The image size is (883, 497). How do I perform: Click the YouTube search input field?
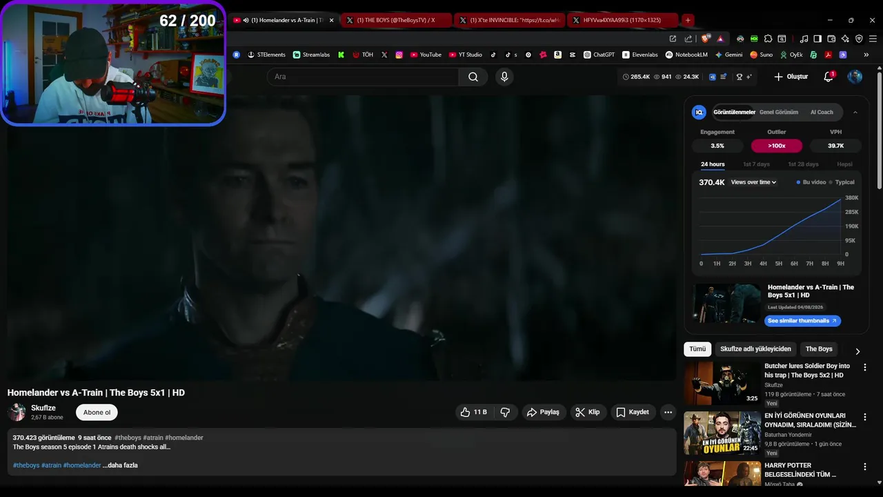[x=363, y=77]
